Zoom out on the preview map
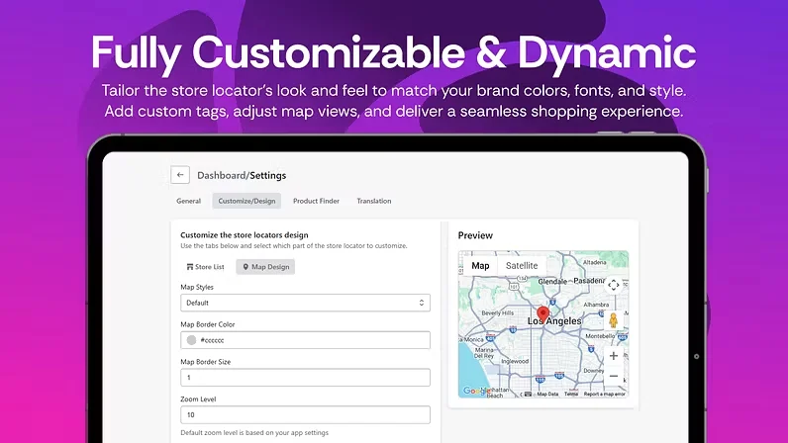The height and width of the screenshot is (443, 788). pyautogui.click(x=614, y=377)
